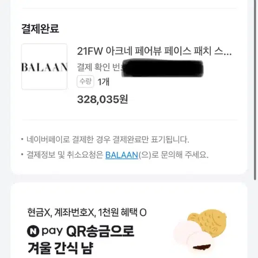Tap the fish-shaped bread snack illustration
Viewport: 258px width, 258px height.
coord(207,222)
